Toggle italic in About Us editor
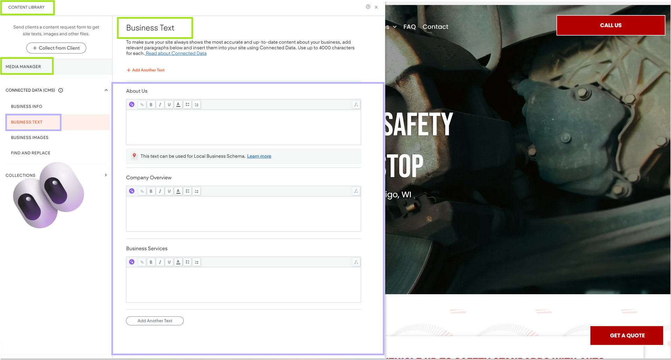Viewport: 671px width, 360px height. coord(160,105)
